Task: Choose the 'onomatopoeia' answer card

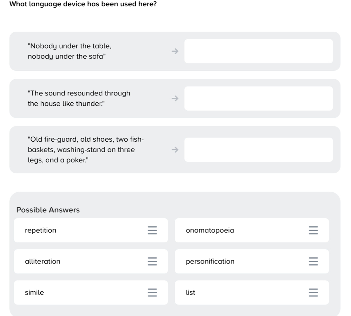Action: point(252,230)
